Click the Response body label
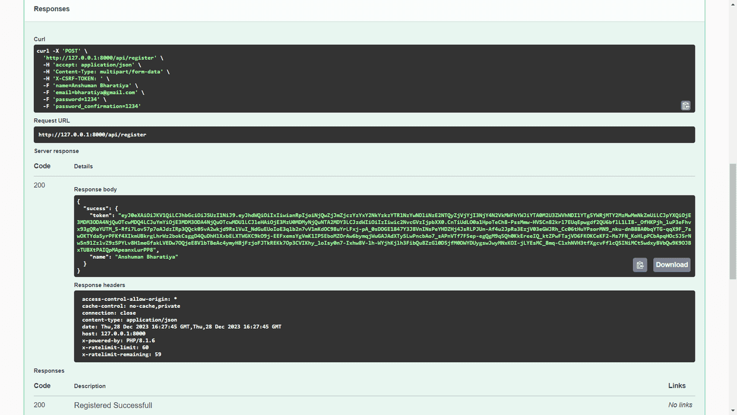Viewport: 737px width, 415px height. 95,189
